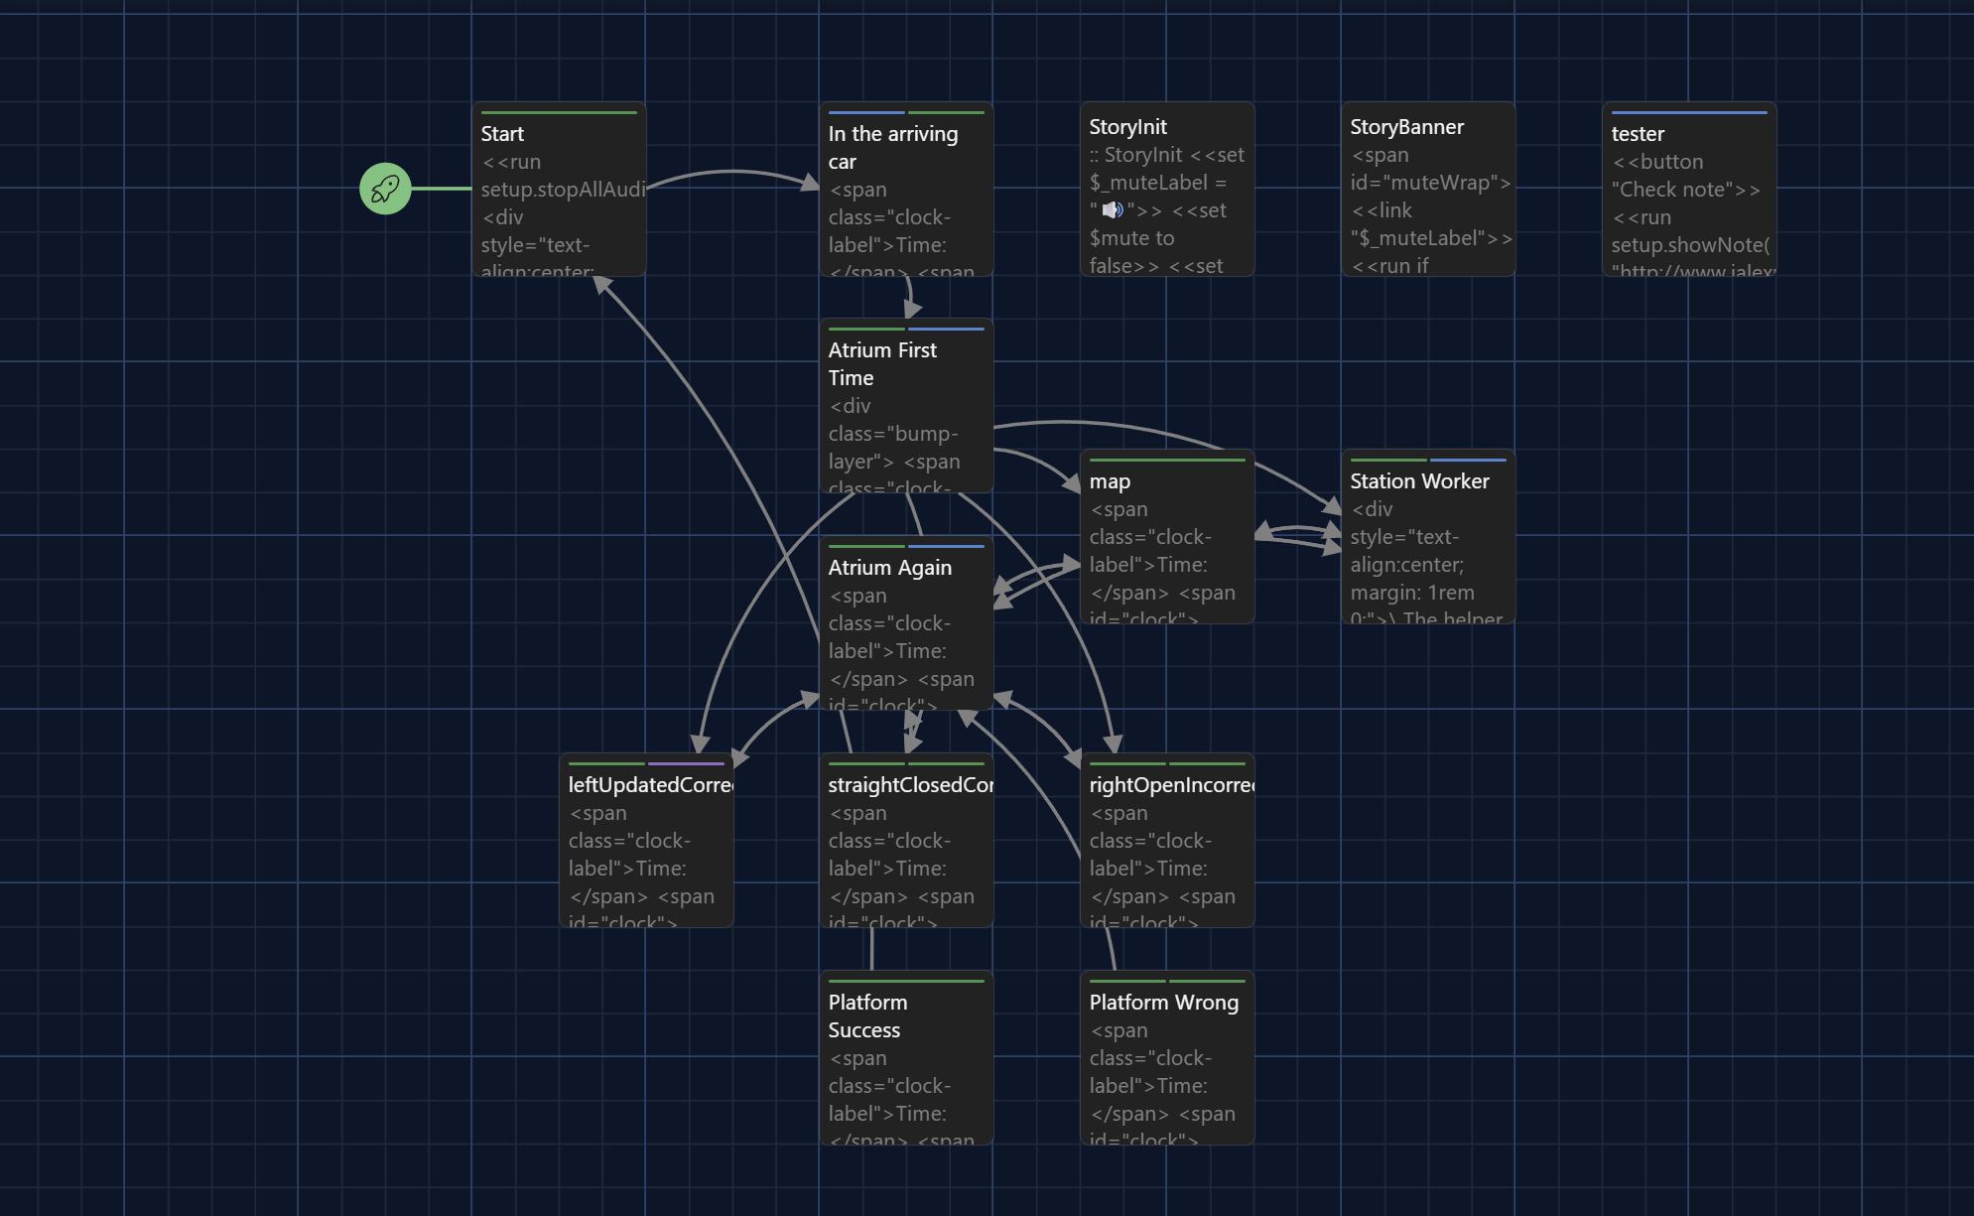Click the green rocket start icon
Screen dimensions: 1974x1216
(x=385, y=189)
